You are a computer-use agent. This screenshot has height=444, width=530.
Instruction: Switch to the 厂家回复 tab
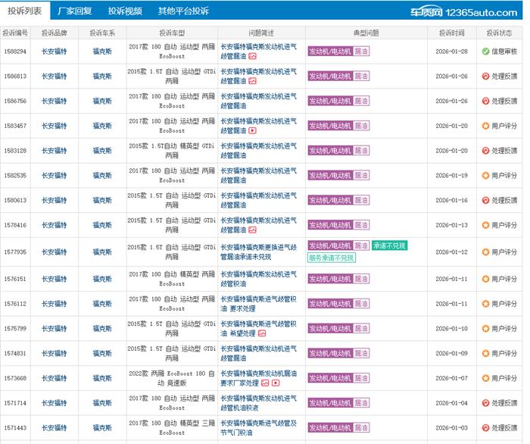75,11
